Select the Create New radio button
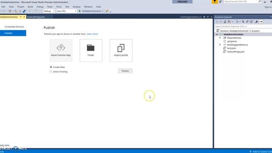 (x=51, y=67)
